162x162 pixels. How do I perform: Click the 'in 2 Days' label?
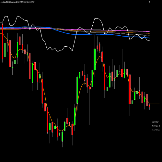point(156,130)
